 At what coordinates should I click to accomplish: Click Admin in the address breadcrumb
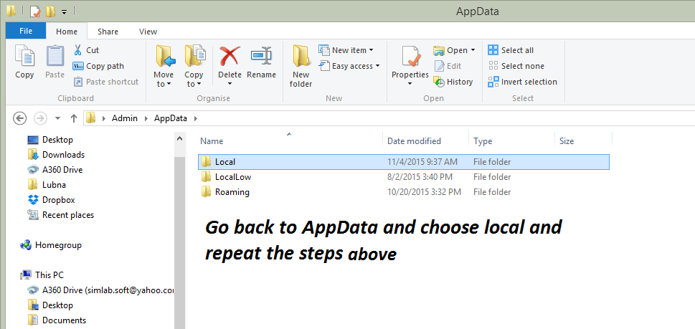(x=124, y=118)
